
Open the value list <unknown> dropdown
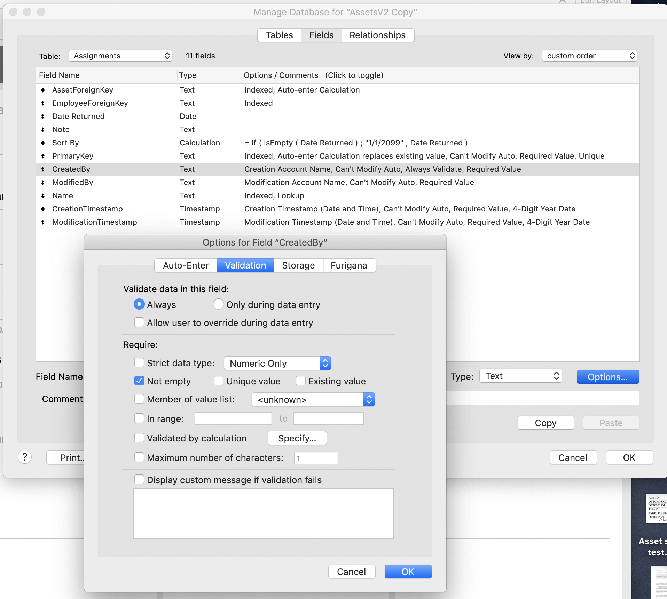click(313, 399)
